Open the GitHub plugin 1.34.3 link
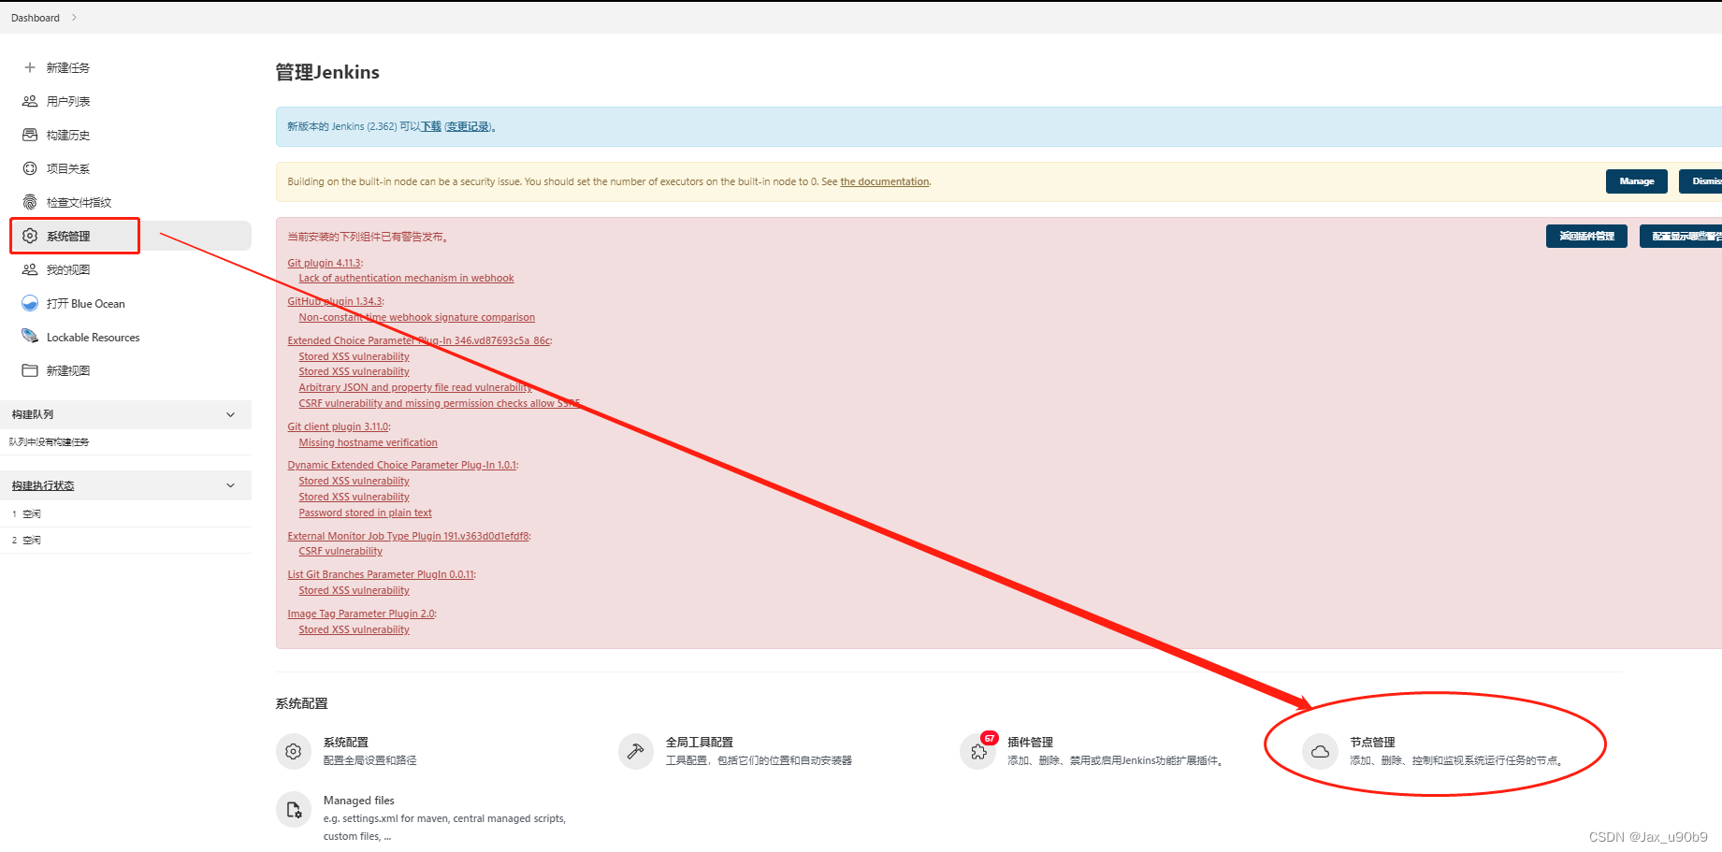Image resolution: width=1722 pixels, height=852 pixels. (335, 301)
